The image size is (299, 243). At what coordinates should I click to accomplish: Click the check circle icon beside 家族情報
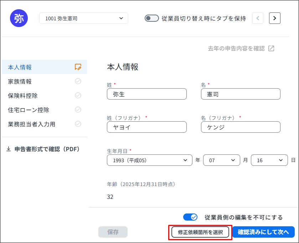78,81
